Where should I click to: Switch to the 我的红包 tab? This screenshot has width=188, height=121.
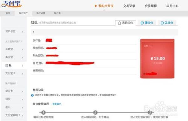point(126,23)
